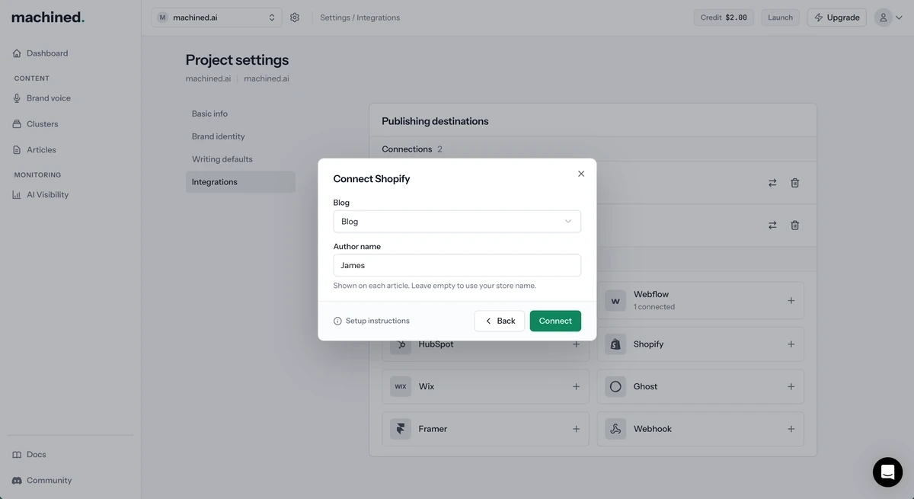Click Webflow '1 connected' text
Viewport: 914px width, 499px height.
[x=654, y=307]
